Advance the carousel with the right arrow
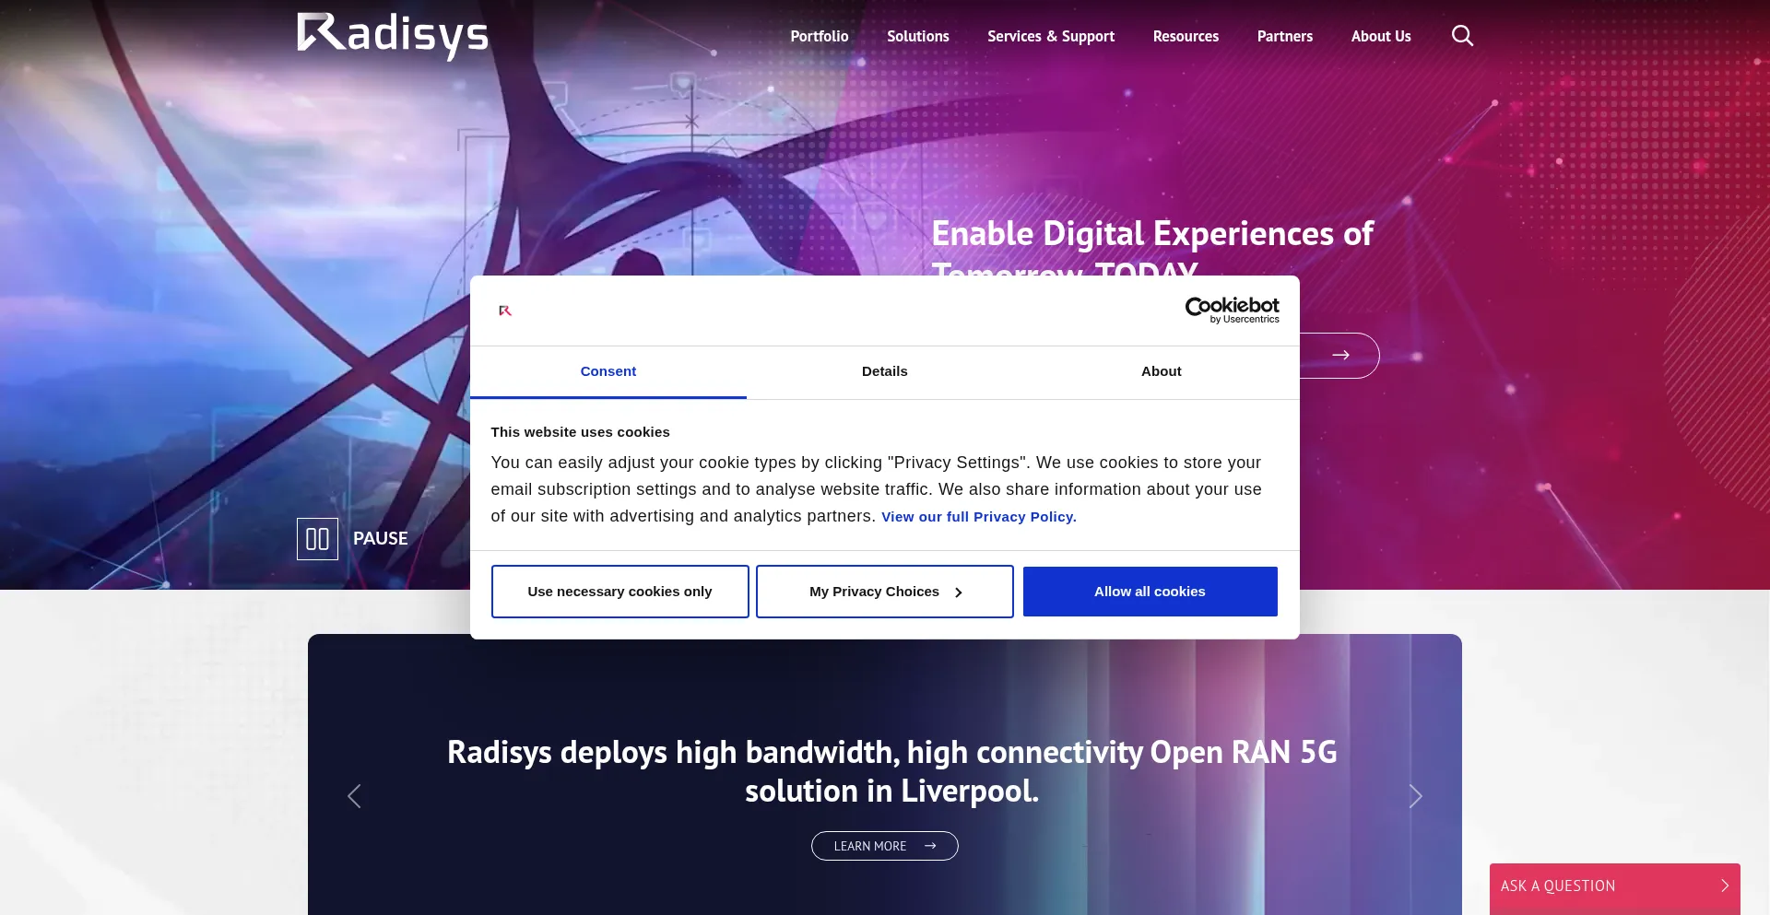The width and height of the screenshot is (1770, 915). point(1415,795)
